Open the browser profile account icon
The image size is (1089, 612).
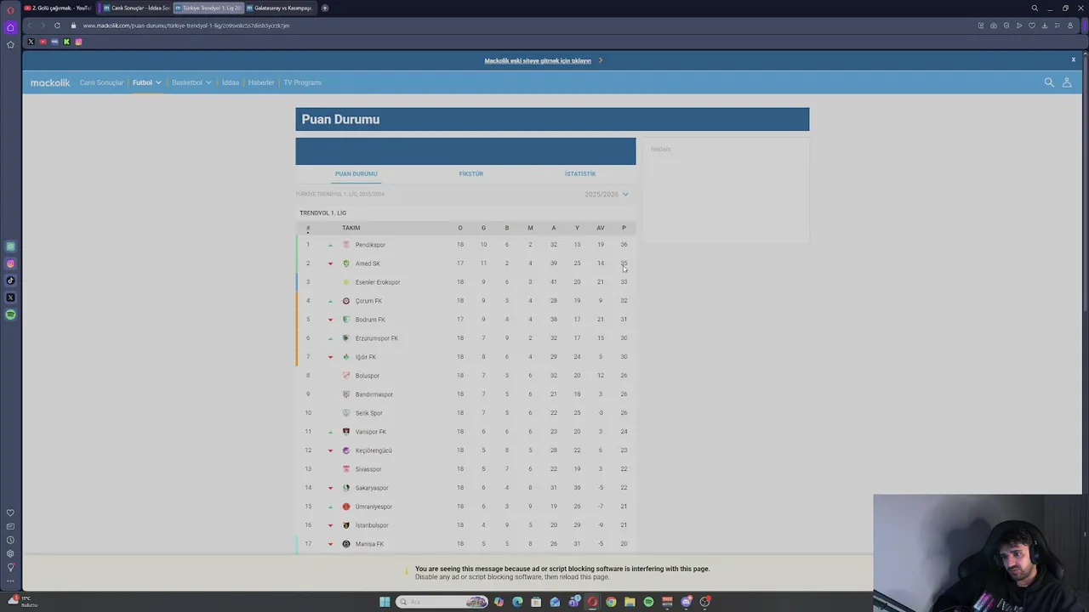1070,25
